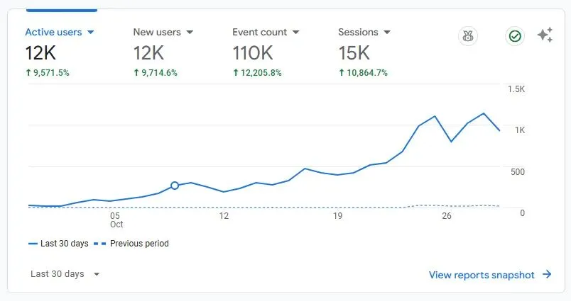Select the Sessions 15K metric tab
The width and height of the screenshot is (571, 301).
[364, 52]
